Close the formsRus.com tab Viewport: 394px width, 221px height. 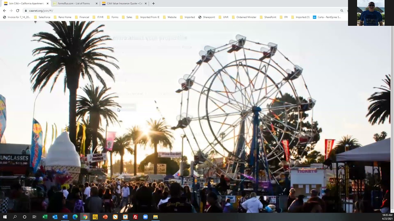pyautogui.click(x=97, y=3)
